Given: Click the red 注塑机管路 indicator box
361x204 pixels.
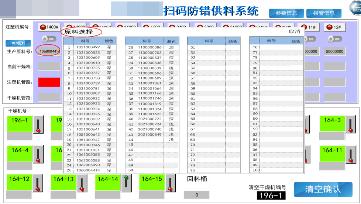Looking at the screenshot, I should [x=49, y=82].
